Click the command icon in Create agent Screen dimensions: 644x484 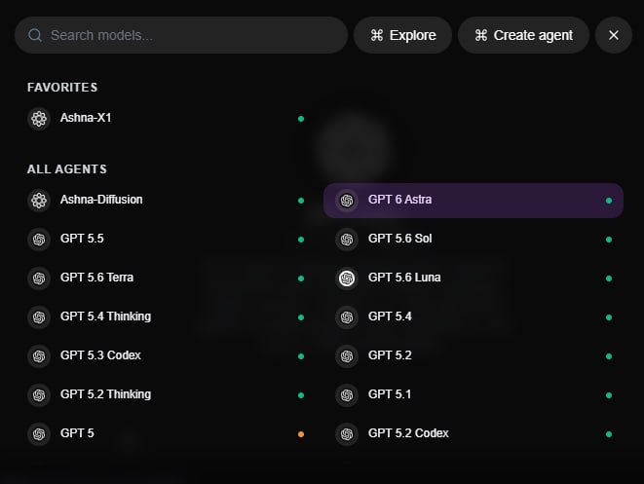(x=481, y=35)
